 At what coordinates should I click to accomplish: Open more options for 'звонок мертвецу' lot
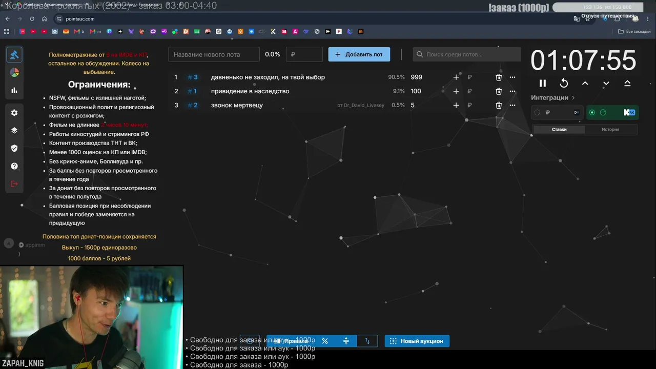[512, 105]
